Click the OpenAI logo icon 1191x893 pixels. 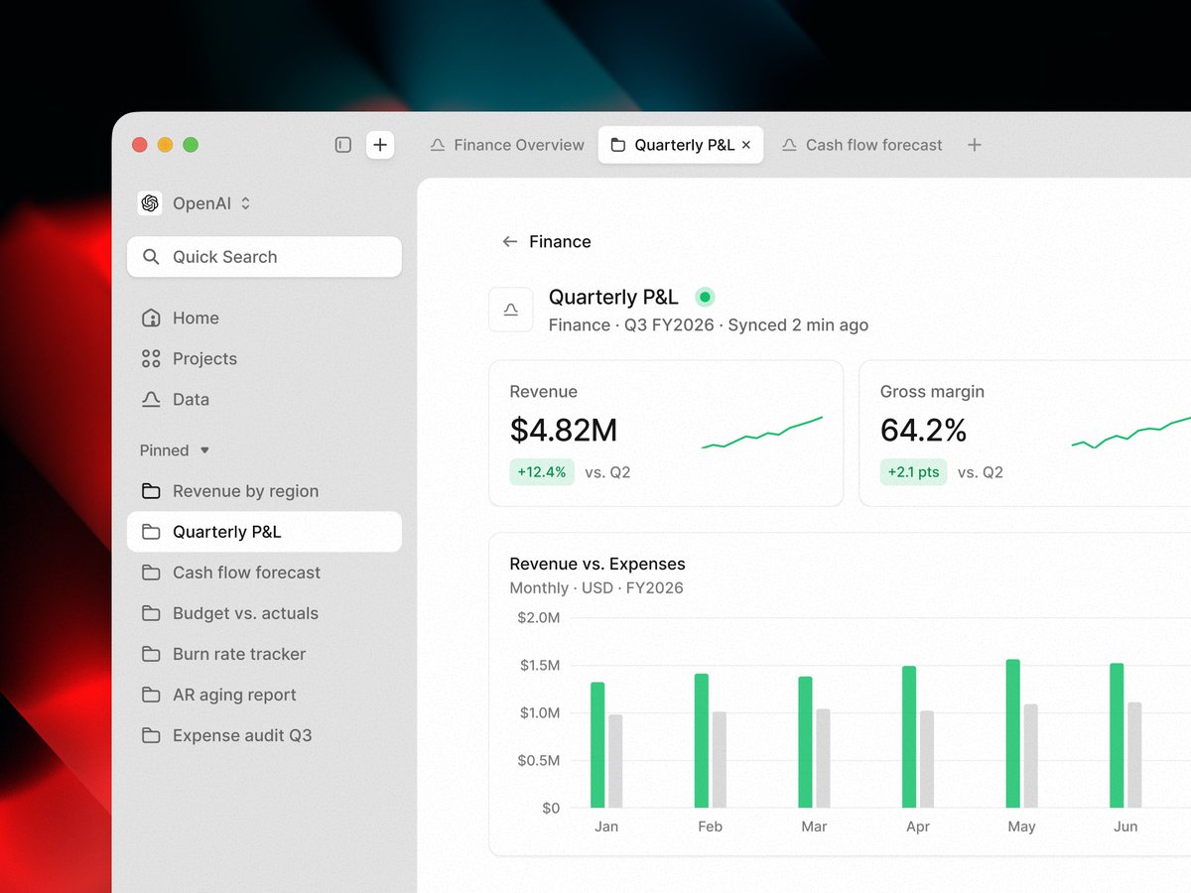coord(150,203)
